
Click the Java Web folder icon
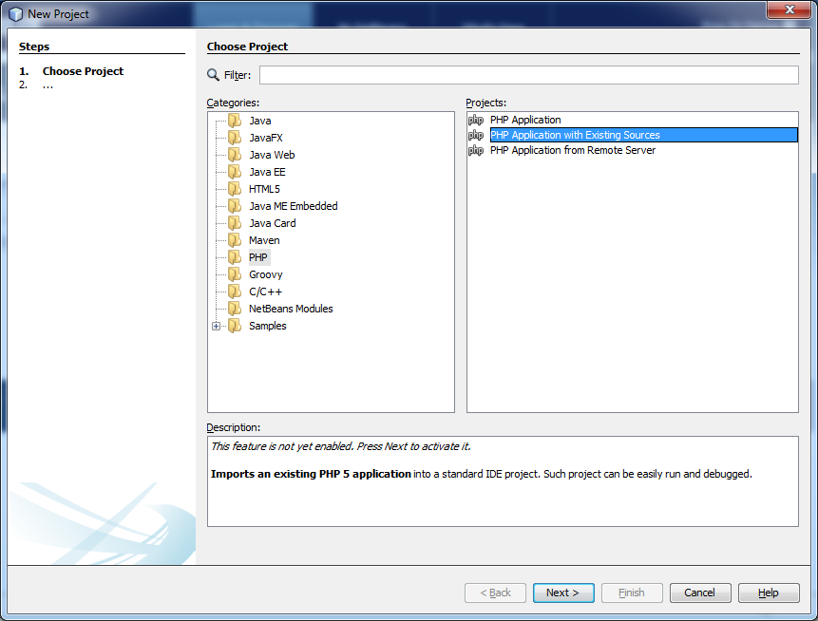(x=235, y=155)
